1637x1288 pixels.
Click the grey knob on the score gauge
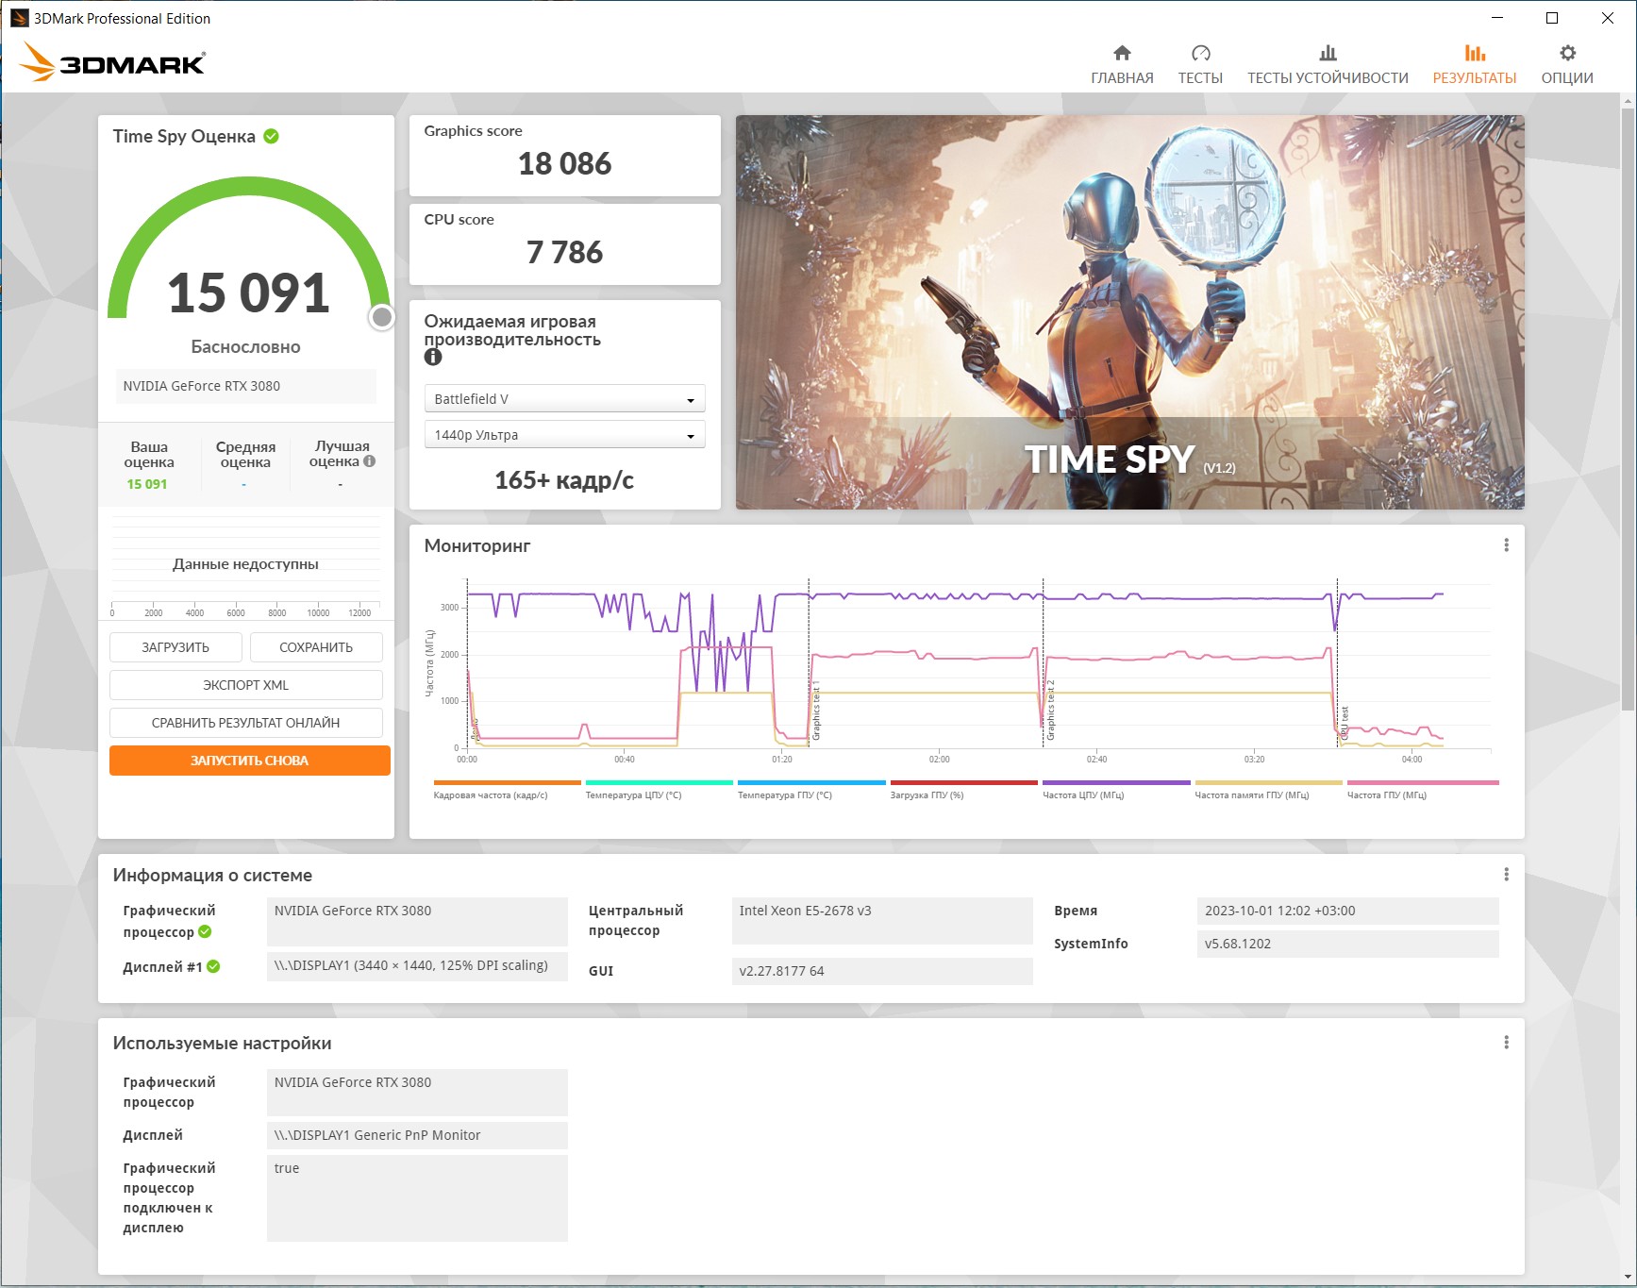coord(381,317)
